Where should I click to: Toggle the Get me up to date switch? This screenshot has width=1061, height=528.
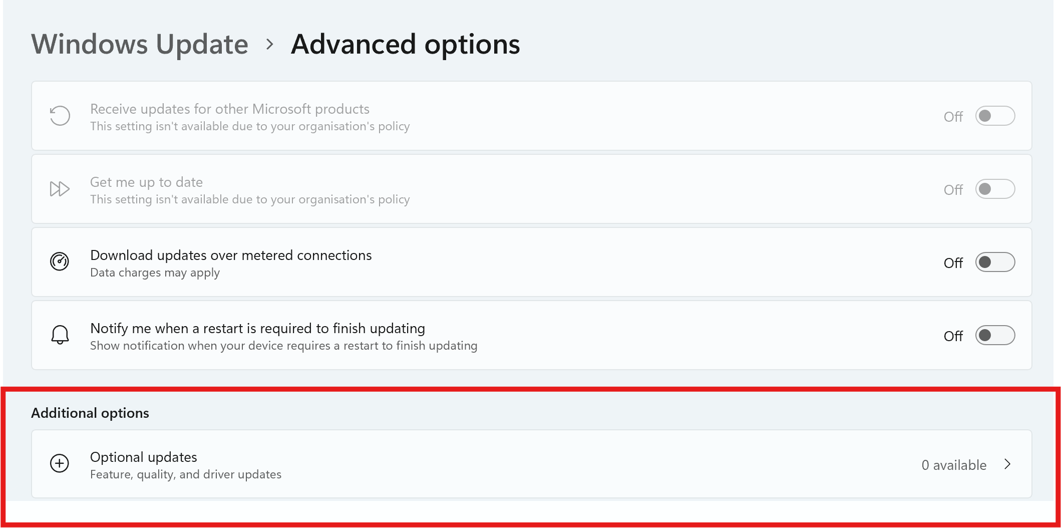(x=995, y=189)
